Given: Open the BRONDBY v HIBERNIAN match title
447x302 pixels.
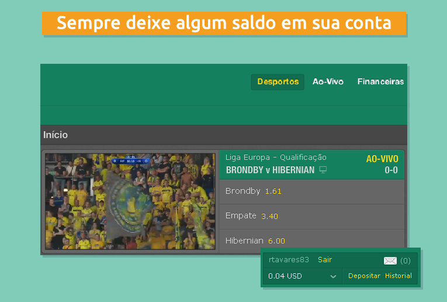Looking at the screenshot, I should (270, 170).
